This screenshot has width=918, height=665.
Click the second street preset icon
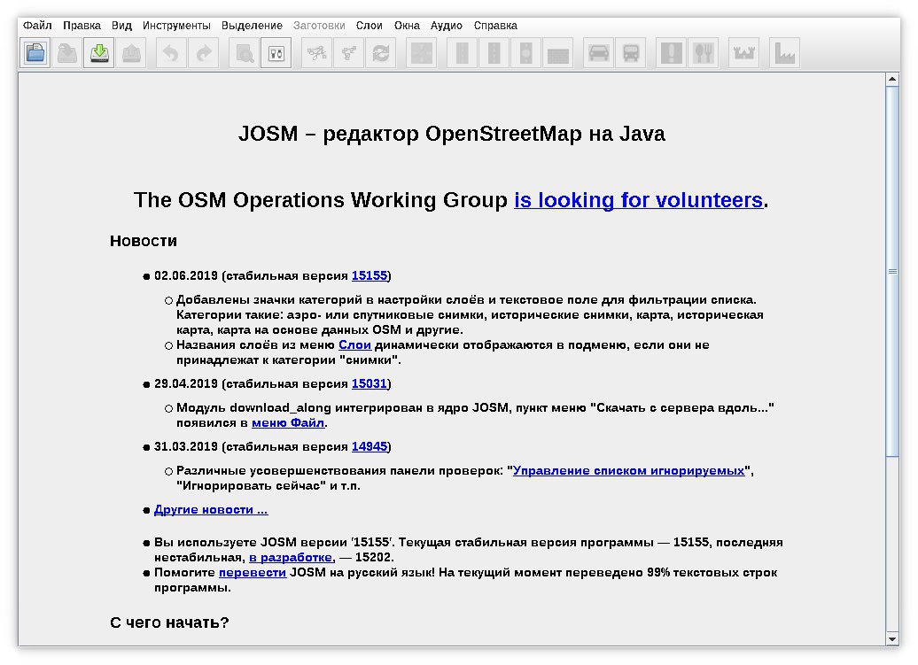(x=494, y=53)
